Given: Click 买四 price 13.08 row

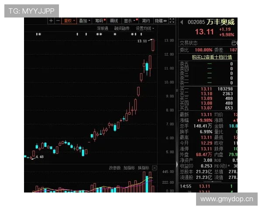Looking at the screenshot, I should 207,103.
